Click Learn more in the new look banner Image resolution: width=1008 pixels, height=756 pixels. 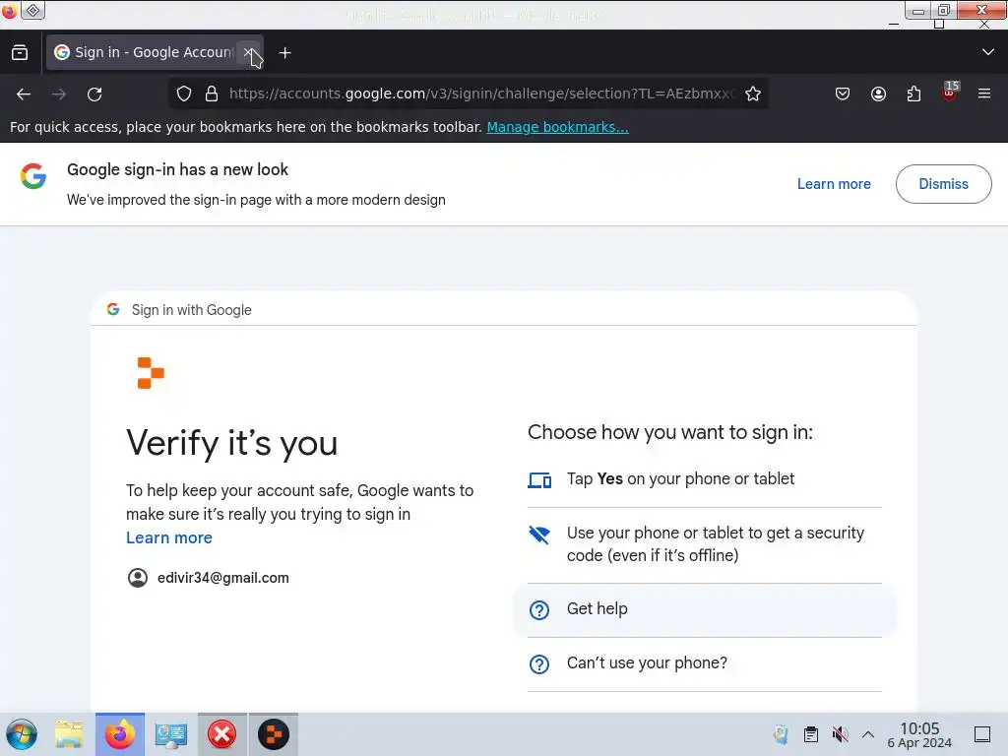click(x=834, y=184)
